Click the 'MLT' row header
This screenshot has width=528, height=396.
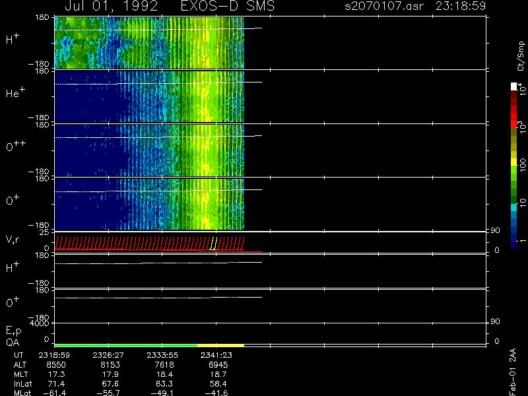coord(20,374)
